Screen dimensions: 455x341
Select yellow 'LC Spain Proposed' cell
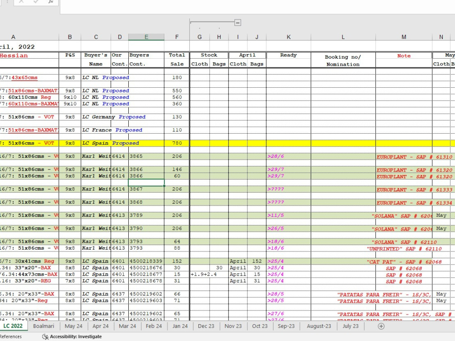tap(111, 143)
